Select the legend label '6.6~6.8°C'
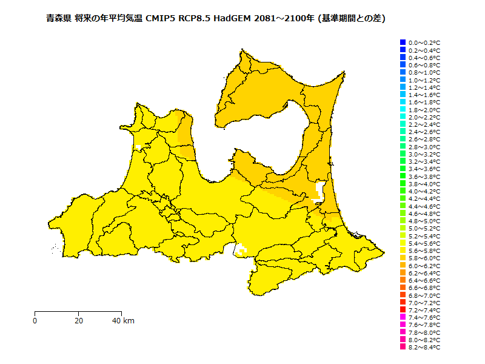The height and width of the screenshot is (364, 485). (424, 288)
